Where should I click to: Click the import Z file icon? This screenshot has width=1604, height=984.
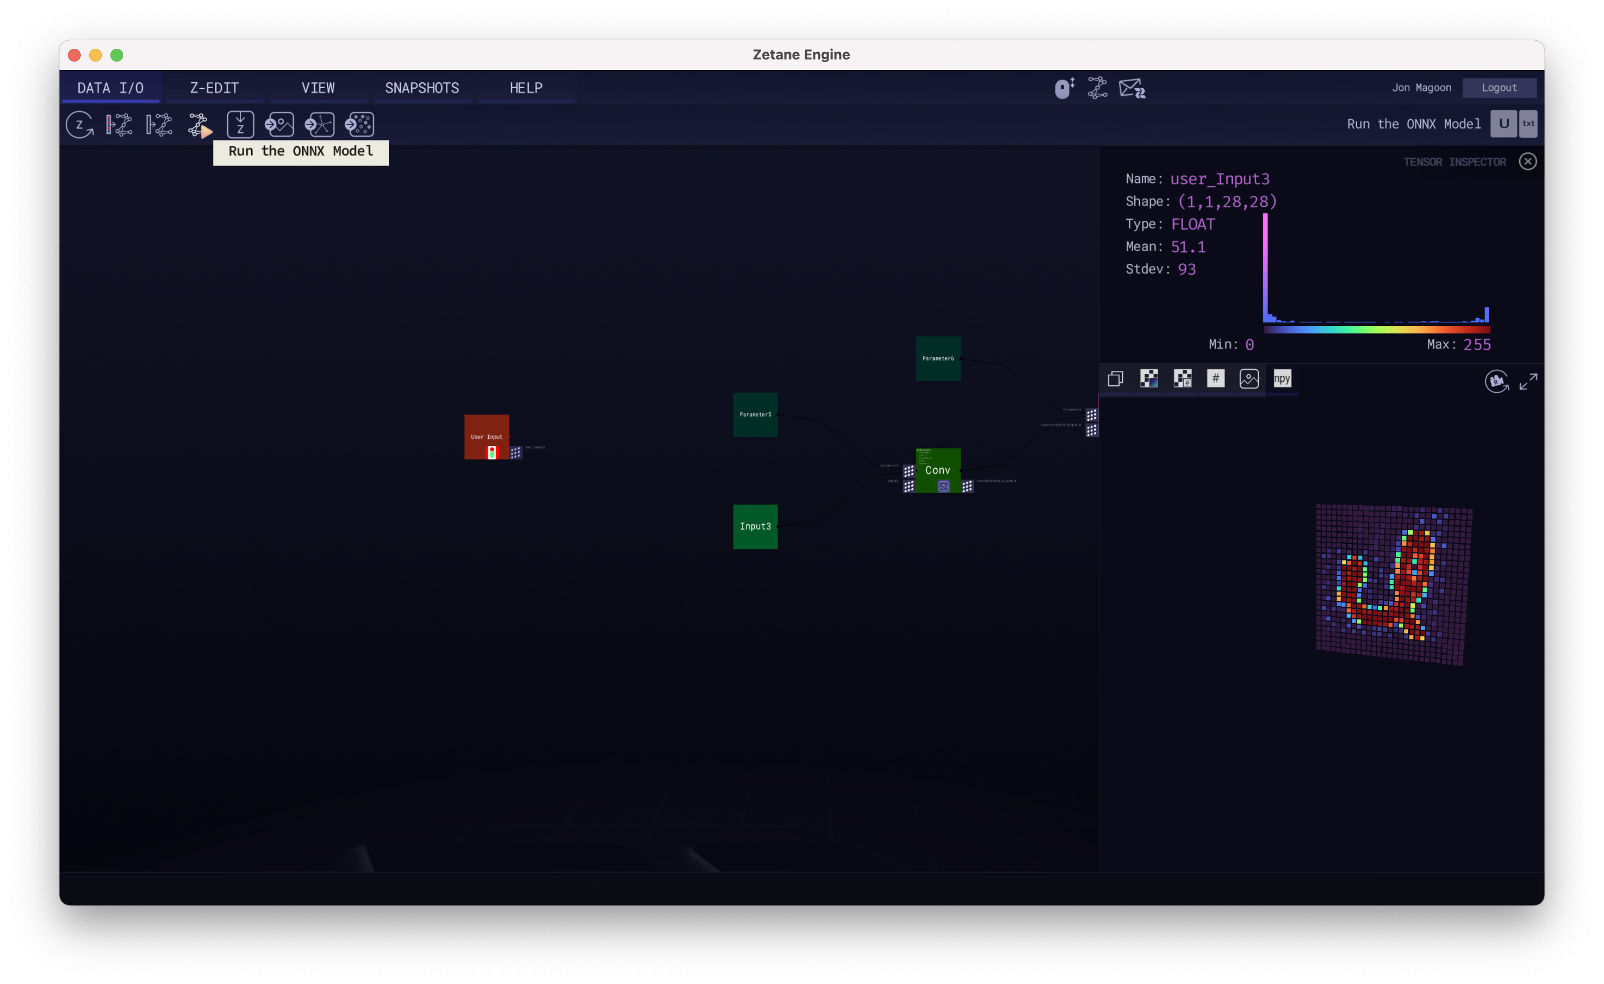click(x=240, y=124)
